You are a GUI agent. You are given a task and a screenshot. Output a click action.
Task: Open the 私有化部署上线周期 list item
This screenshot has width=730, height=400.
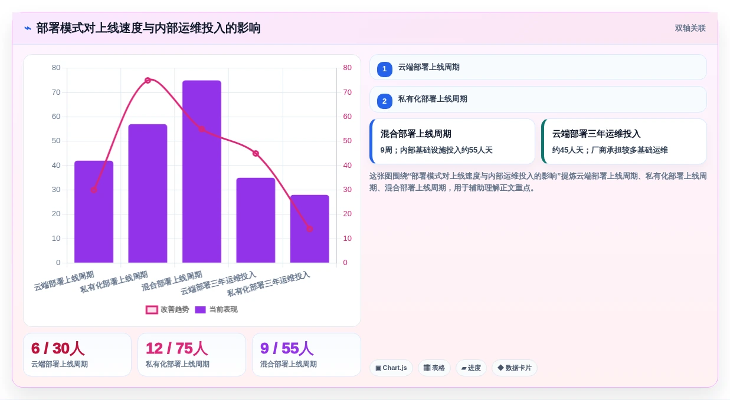[538, 99]
